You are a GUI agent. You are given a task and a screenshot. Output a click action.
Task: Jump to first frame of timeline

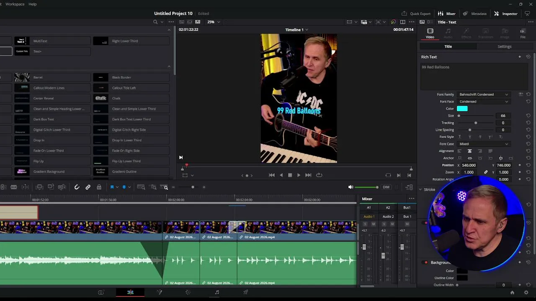click(272, 175)
